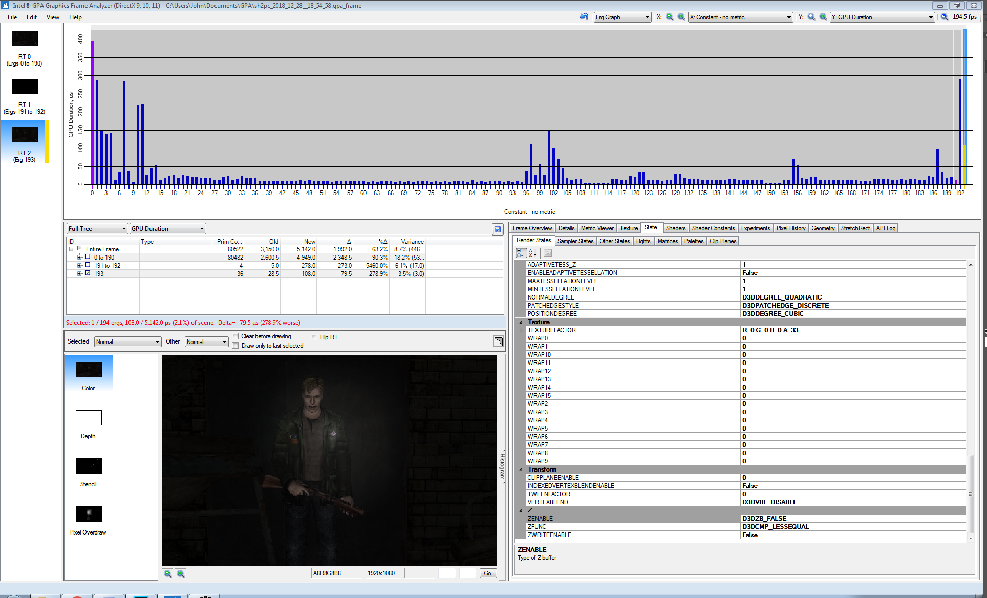987x598 pixels.
Task: Click the Go button
Action: pyautogui.click(x=487, y=573)
